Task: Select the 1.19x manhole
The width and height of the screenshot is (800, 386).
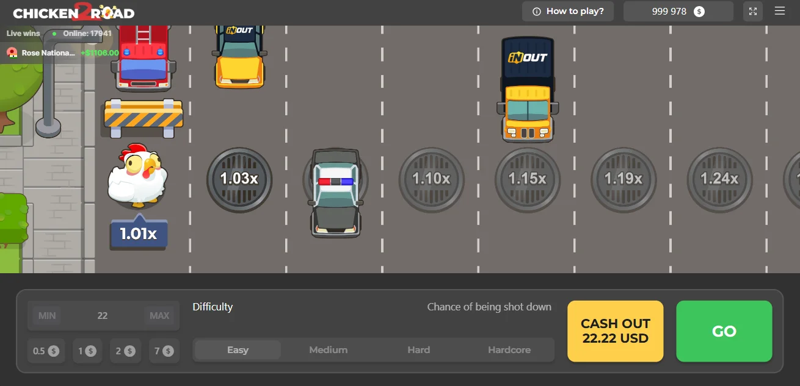Action: click(624, 179)
